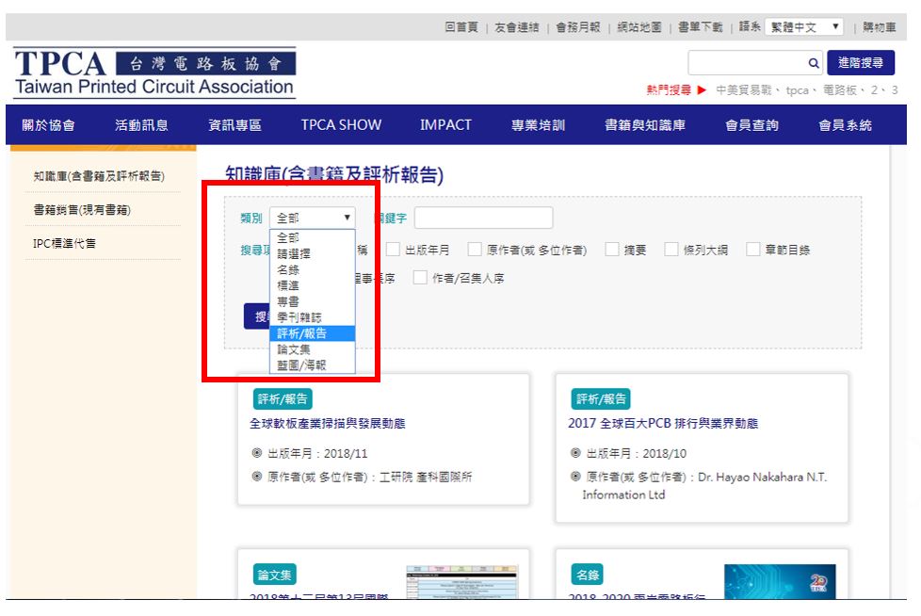Select highlighted 評析/報告 option
Screen dimensions: 921x616
313,332
